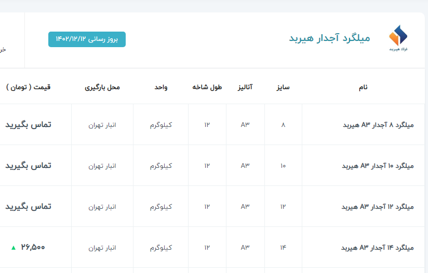The image size is (428, 273).
Task: Click the سایز column header
Action: [283, 87]
